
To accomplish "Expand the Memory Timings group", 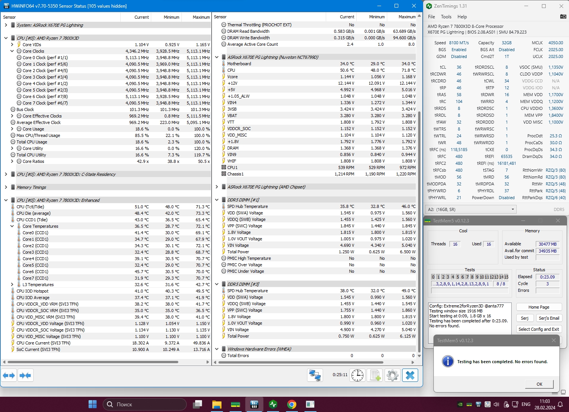I will [6, 187].
